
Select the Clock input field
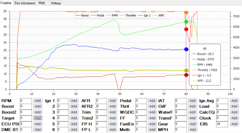(x=222, y=118)
